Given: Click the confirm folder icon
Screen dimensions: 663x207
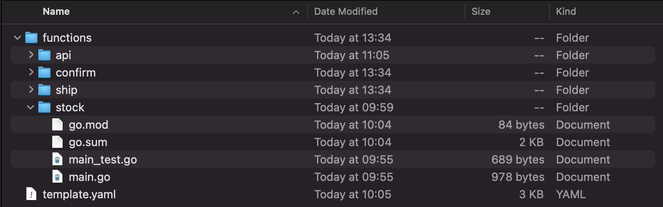Looking at the screenshot, I should [44, 73].
